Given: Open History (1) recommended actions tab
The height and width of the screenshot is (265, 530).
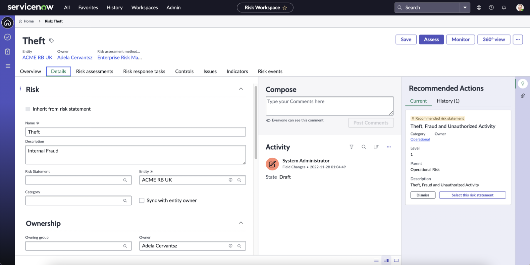Looking at the screenshot, I should click(x=448, y=101).
